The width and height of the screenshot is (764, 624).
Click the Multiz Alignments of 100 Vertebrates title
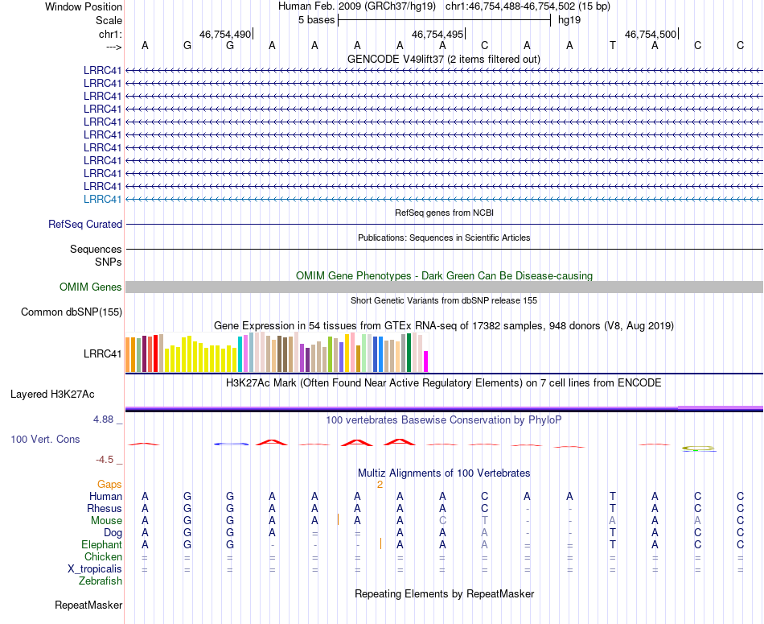click(444, 473)
